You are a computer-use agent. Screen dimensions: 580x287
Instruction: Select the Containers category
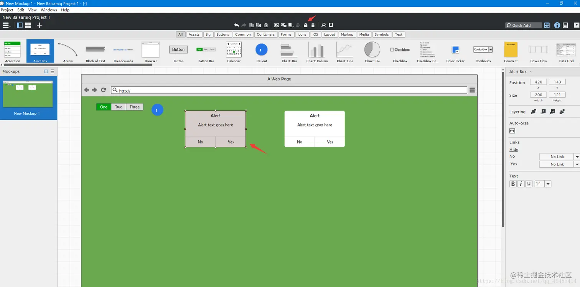(266, 35)
